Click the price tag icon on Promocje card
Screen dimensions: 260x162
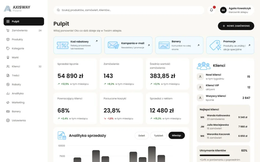pos(215,45)
